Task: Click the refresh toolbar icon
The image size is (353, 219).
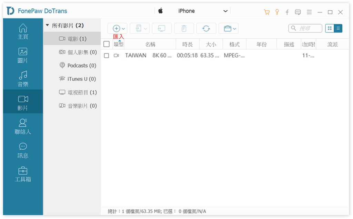Action: tap(206, 28)
